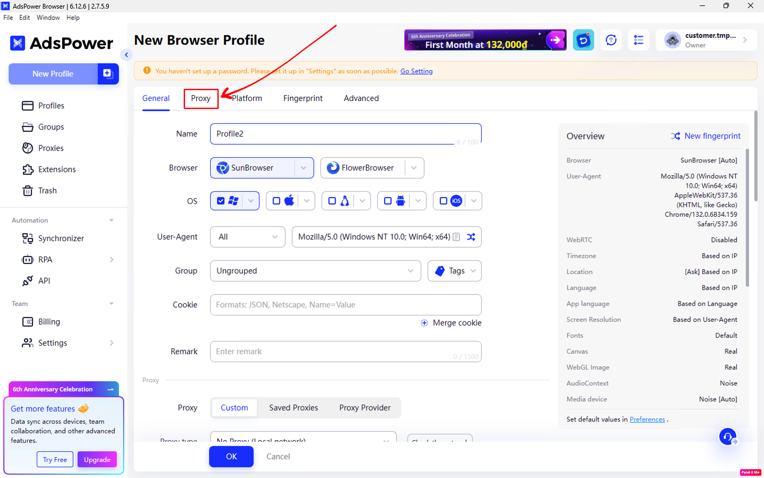Expand the SunBrowser version dropdown arrow
Screen dimensions: 764x478
[x=304, y=168]
